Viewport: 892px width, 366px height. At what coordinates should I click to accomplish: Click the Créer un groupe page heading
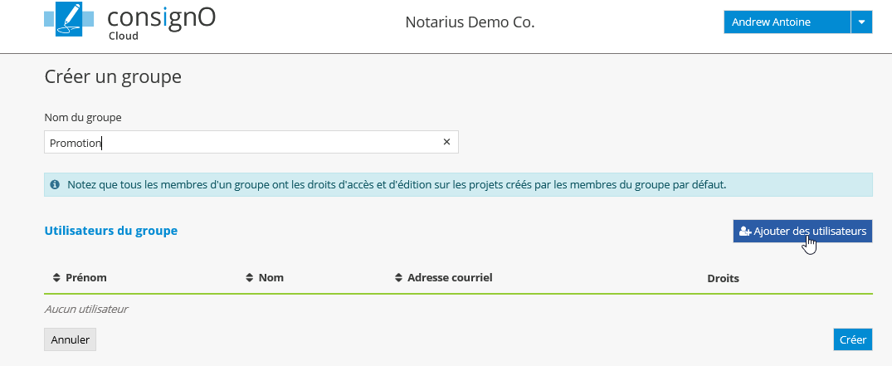(112, 77)
